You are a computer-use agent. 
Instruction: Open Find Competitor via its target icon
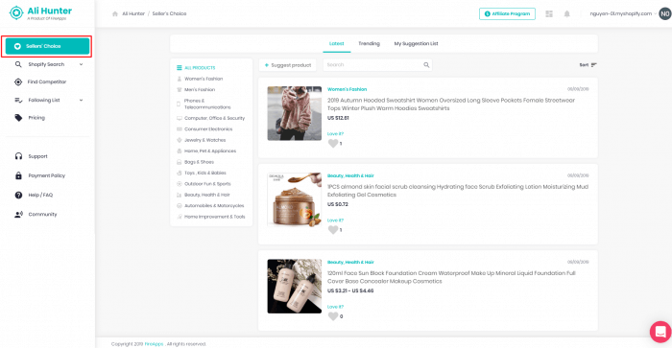tap(18, 81)
